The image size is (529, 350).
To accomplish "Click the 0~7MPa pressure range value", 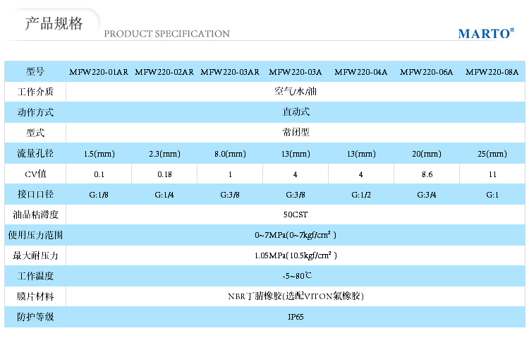I will pos(296,235).
